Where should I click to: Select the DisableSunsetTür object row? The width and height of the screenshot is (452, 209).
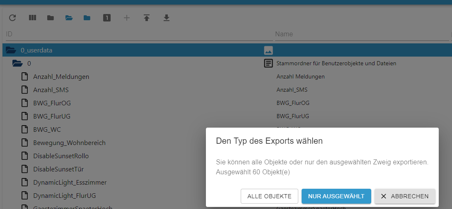click(x=104, y=169)
